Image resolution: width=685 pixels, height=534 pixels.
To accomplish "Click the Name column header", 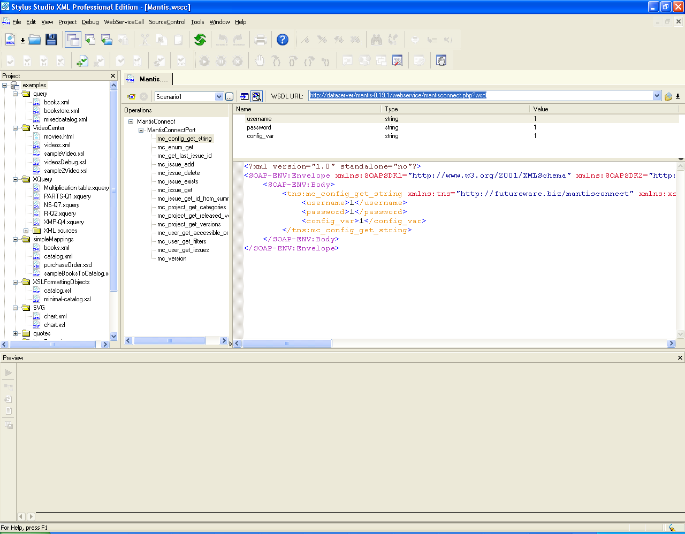I will (x=307, y=109).
